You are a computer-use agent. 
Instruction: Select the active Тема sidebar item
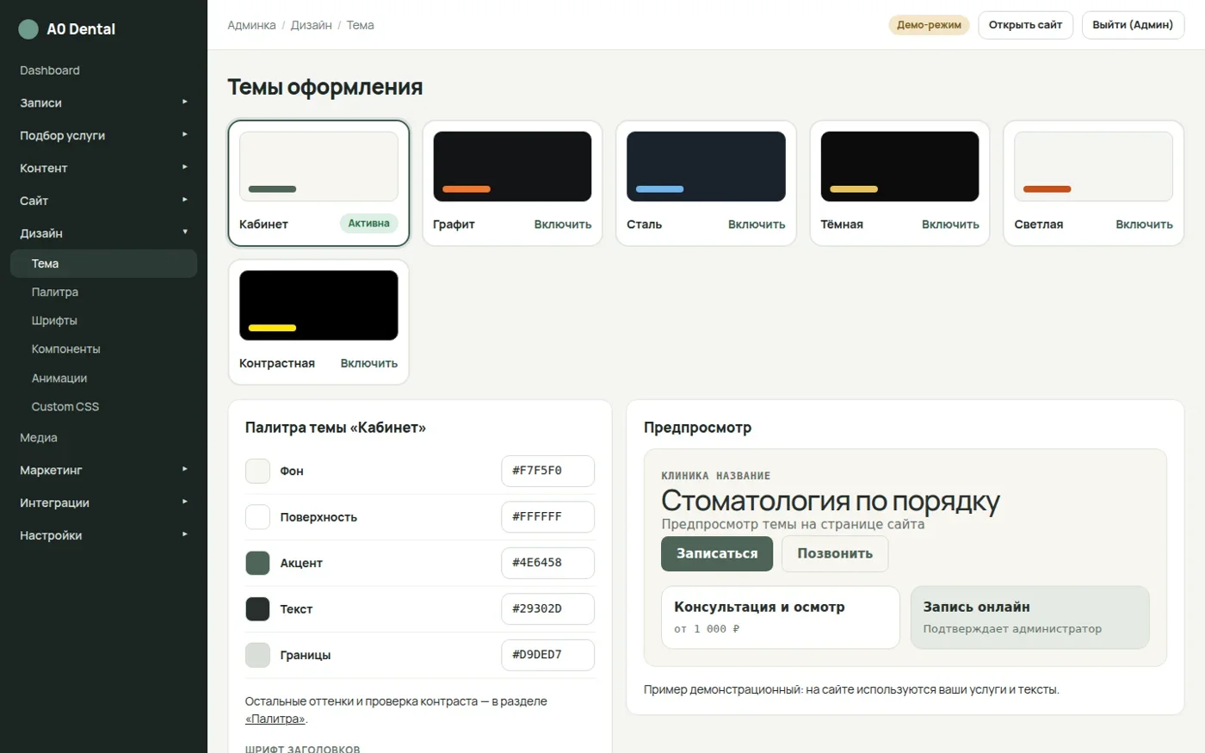click(x=103, y=263)
